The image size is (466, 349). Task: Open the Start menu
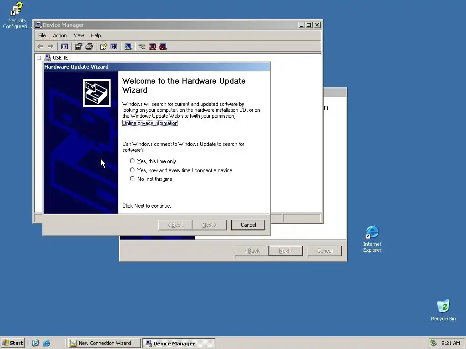tap(12, 343)
